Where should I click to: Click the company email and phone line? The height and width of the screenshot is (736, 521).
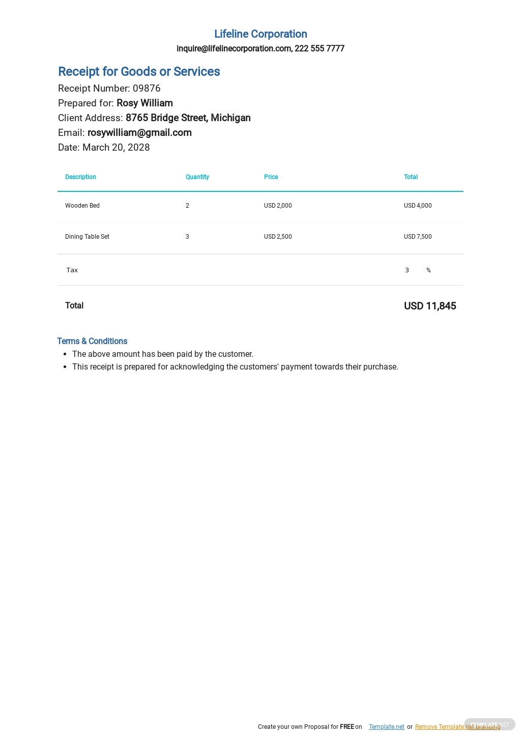260,48
